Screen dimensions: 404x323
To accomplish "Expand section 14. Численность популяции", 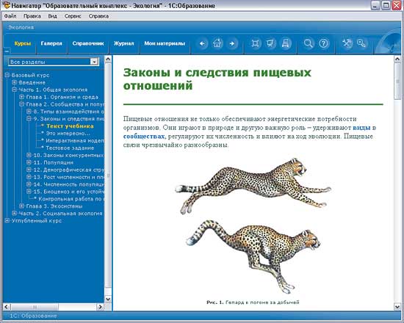I will (x=29, y=184).
